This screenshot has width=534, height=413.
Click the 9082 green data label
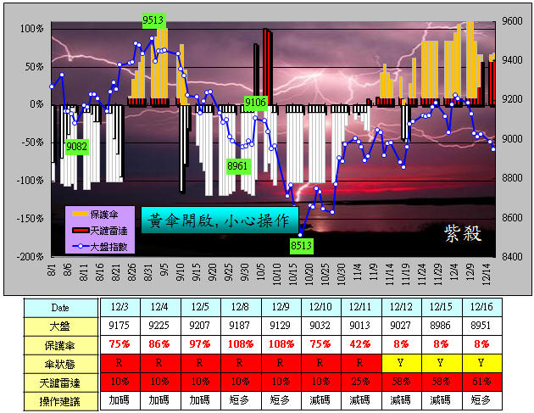point(77,146)
